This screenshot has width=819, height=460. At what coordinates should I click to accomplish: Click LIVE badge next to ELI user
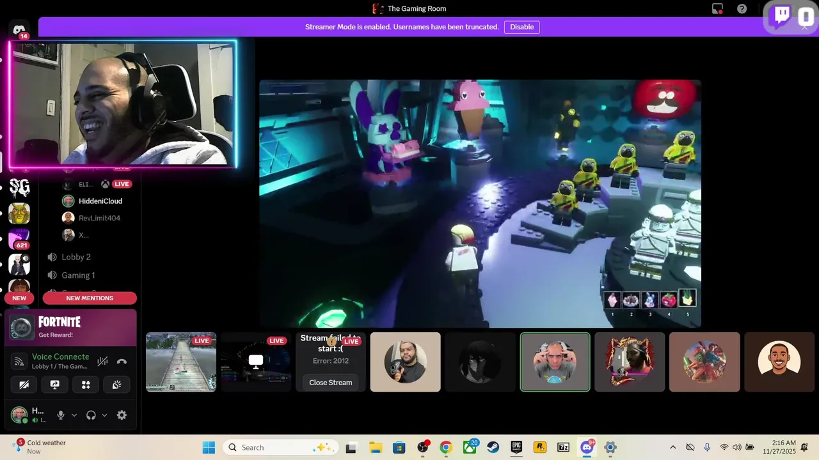tap(122, 184)
